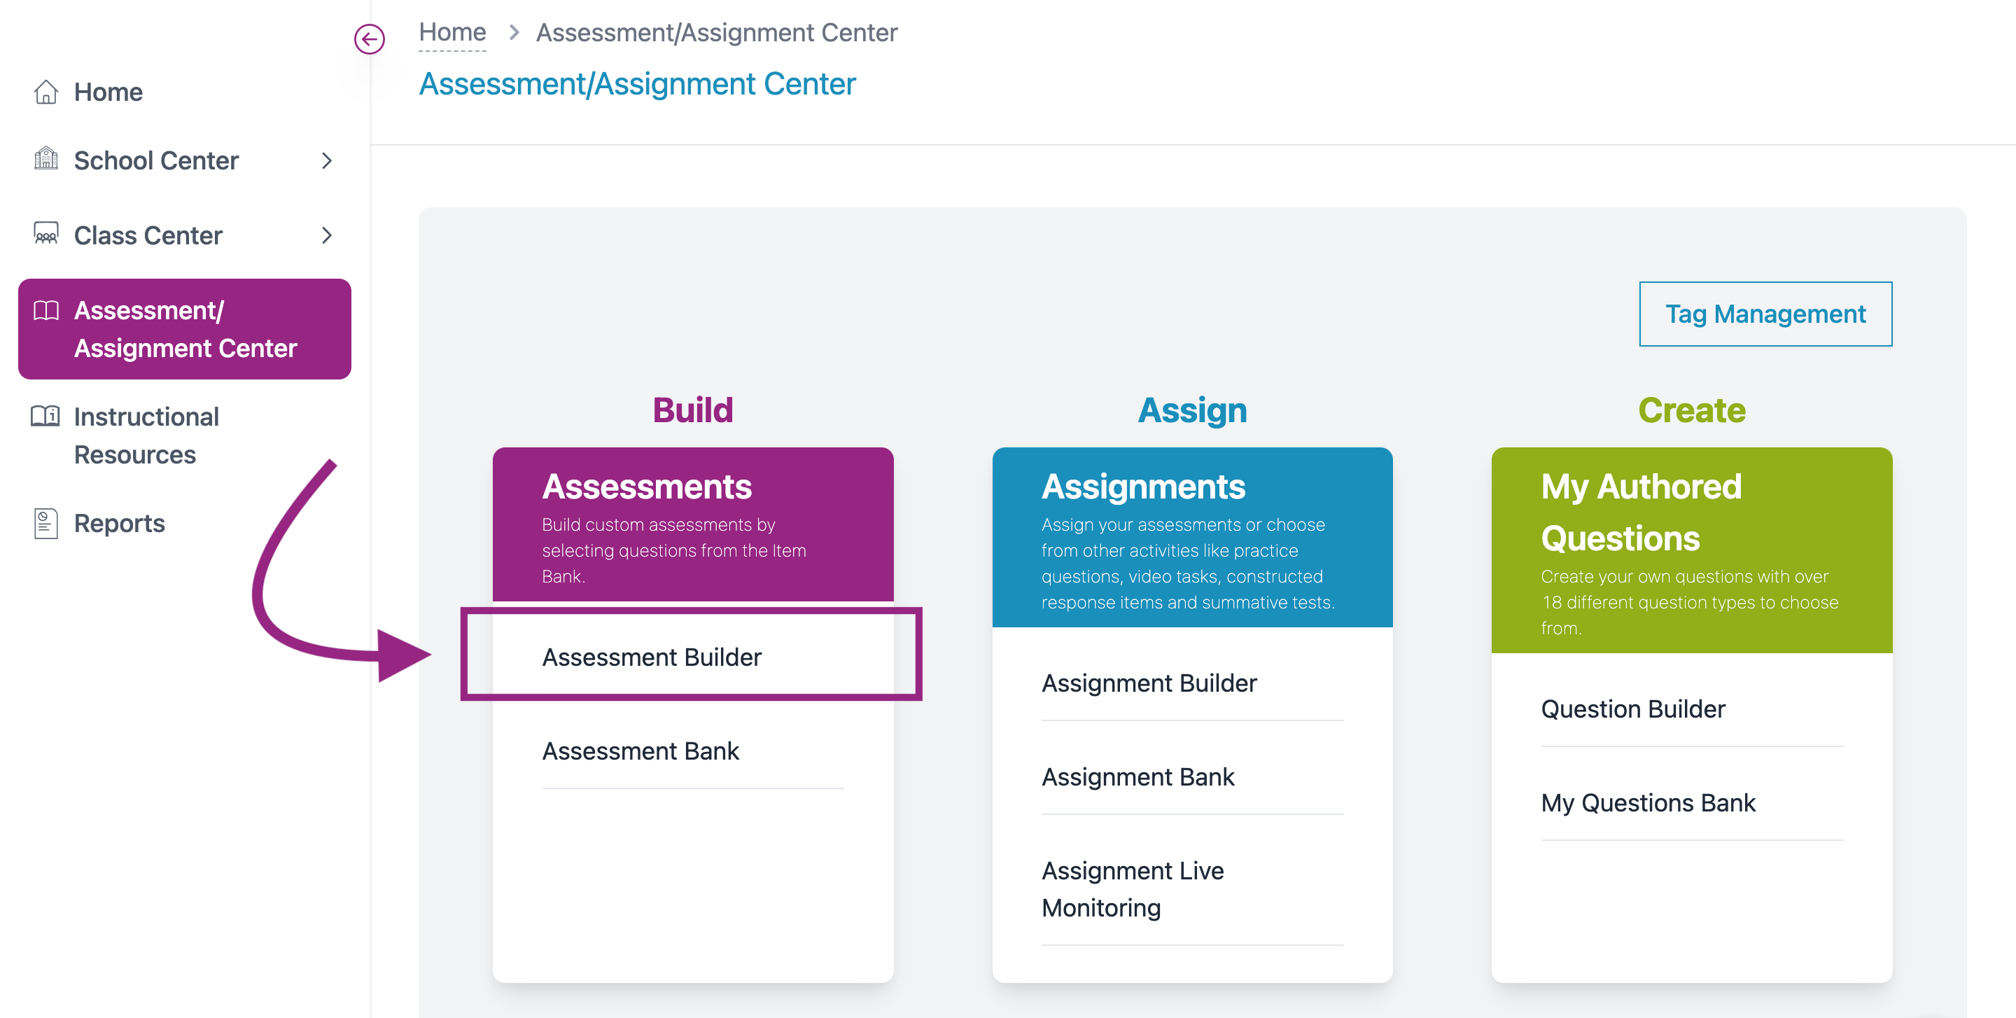2016x1018 pixels.
Task: Click the Reports document icon
Action: pos(45,523)
